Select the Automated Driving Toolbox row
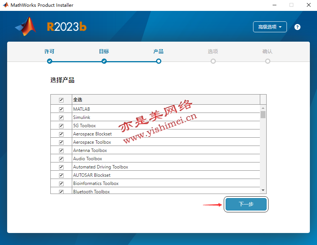 [100, 167]
